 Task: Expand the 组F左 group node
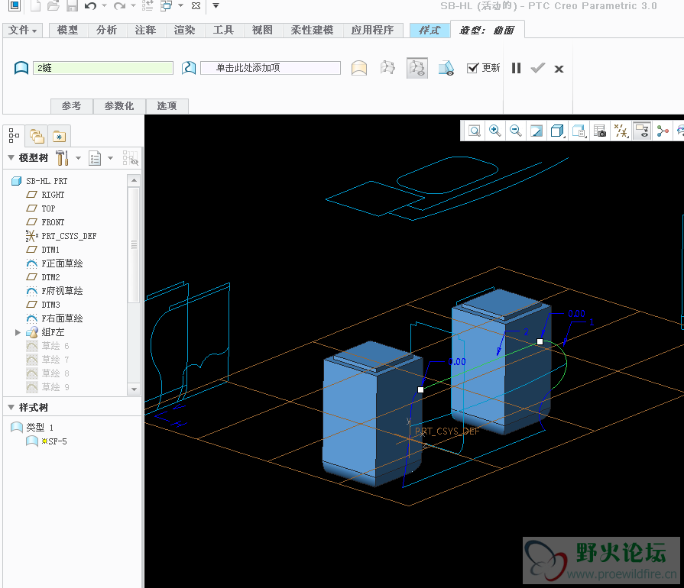pos(18,333)
